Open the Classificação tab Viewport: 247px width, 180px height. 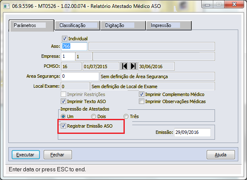click(77, 25)
